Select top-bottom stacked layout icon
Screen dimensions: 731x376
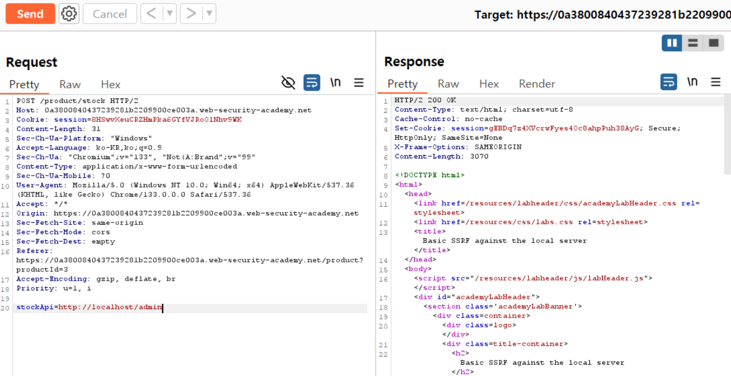[x=692, y=43]
